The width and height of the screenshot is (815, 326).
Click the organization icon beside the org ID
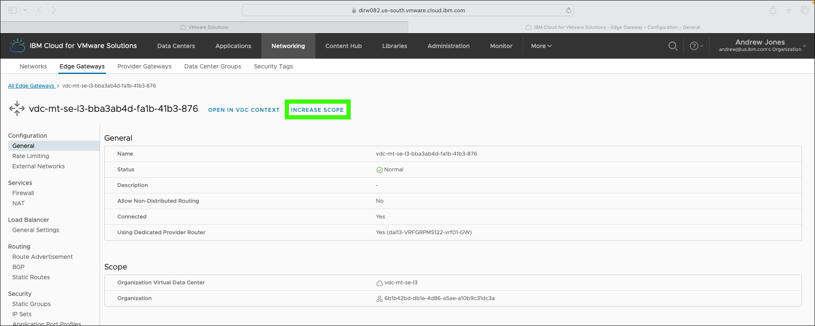click(x=379, y=299)
